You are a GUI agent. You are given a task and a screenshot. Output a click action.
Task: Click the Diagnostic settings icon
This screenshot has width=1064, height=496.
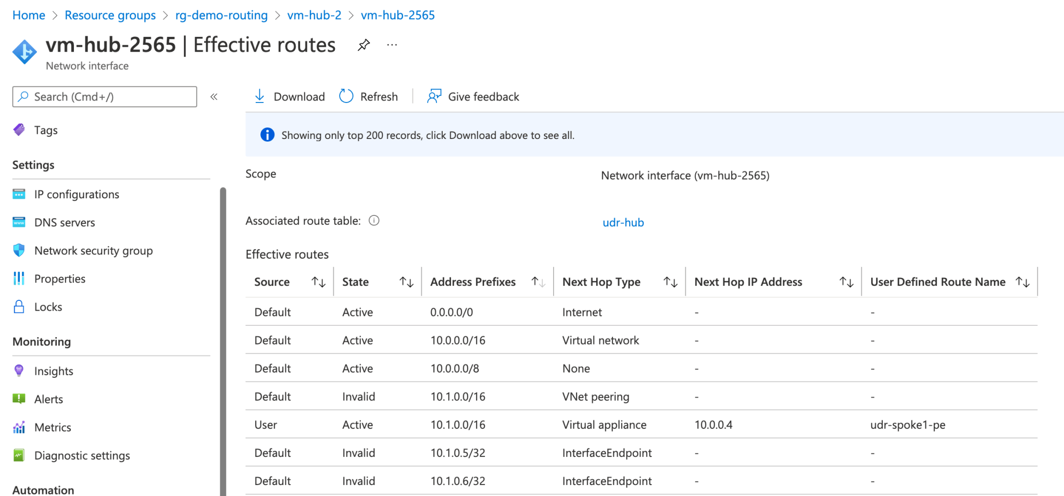tap(19, 455)
